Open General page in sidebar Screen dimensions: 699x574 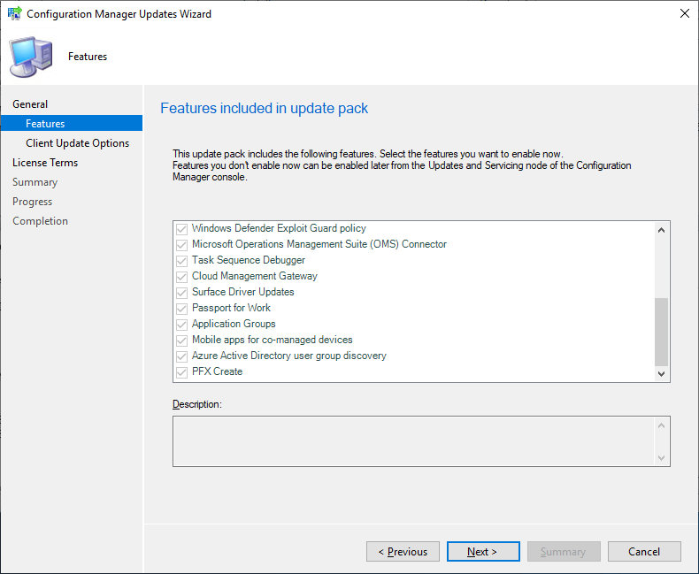point(30,104)
